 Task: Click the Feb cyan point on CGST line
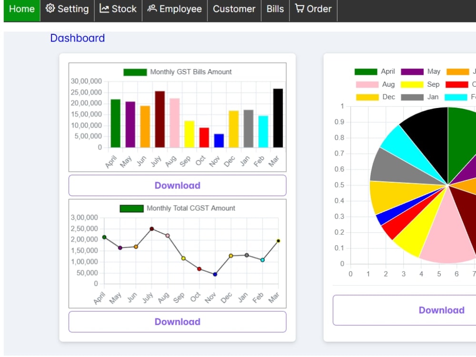pyautogui.click(x=263, y=260)
